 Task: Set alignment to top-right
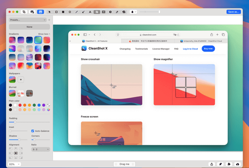click(x=21, y=149)
